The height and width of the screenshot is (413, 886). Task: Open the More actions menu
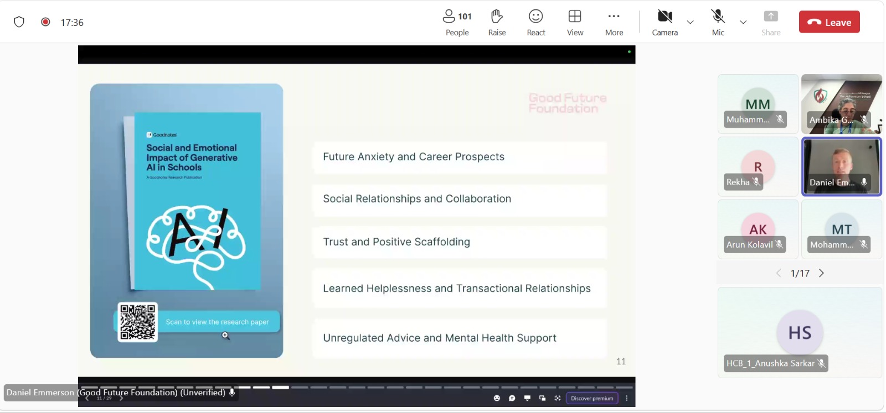[x=614, y=23]
